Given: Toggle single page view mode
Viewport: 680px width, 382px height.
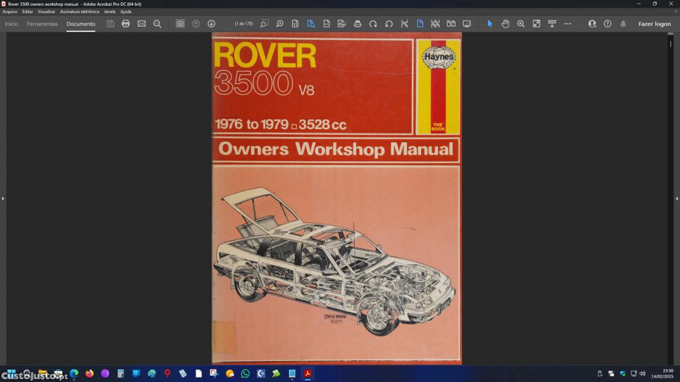Looking at the screenshot, I should [x=420, y=24].
